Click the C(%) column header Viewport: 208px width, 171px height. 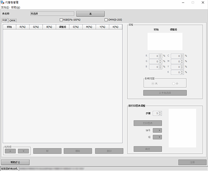(76, 27)
